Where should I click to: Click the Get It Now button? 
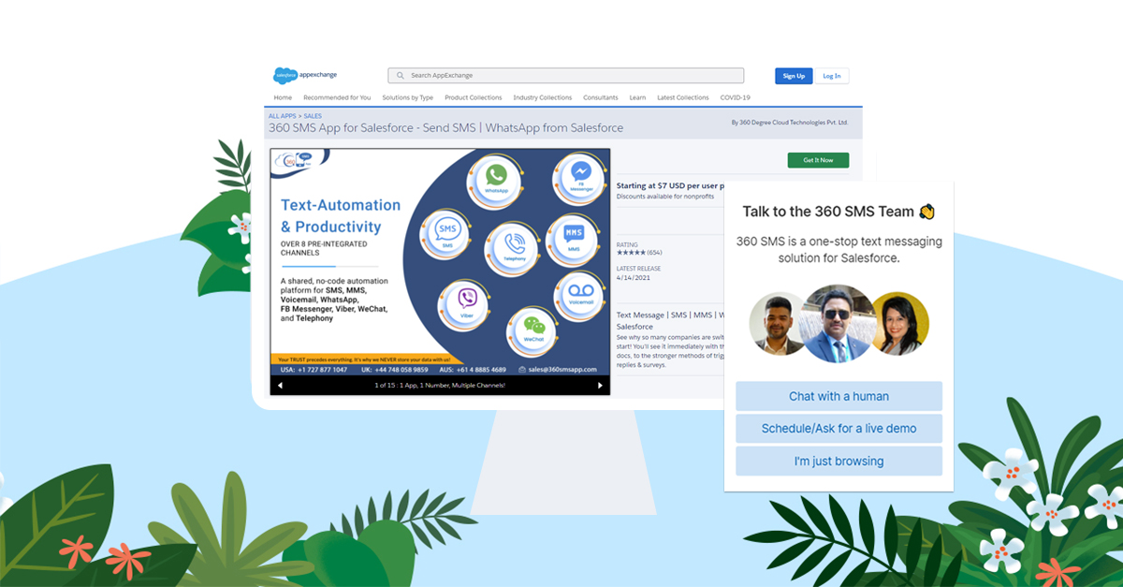point(817,160)
